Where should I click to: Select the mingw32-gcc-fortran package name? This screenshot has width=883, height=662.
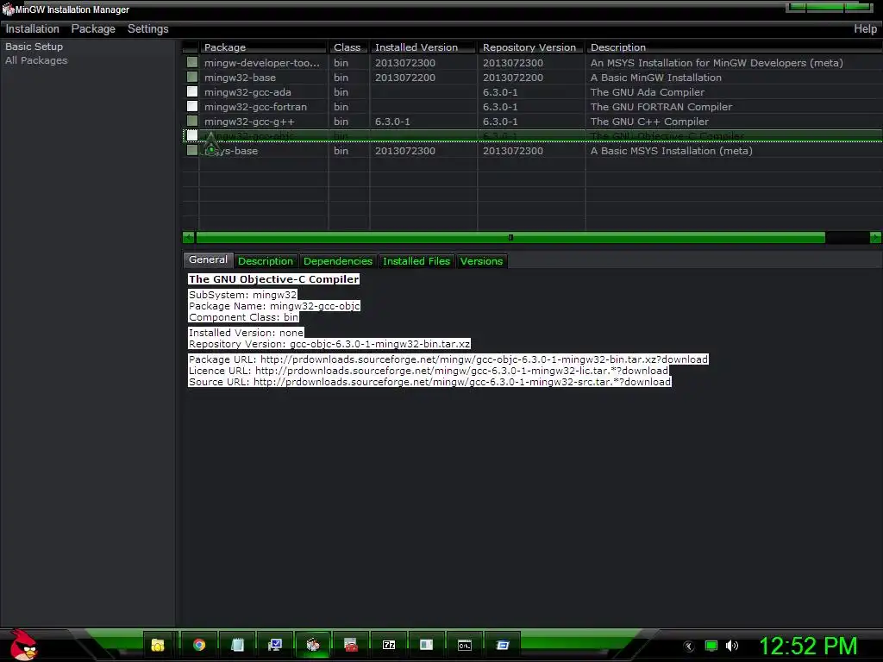point(255,107)
